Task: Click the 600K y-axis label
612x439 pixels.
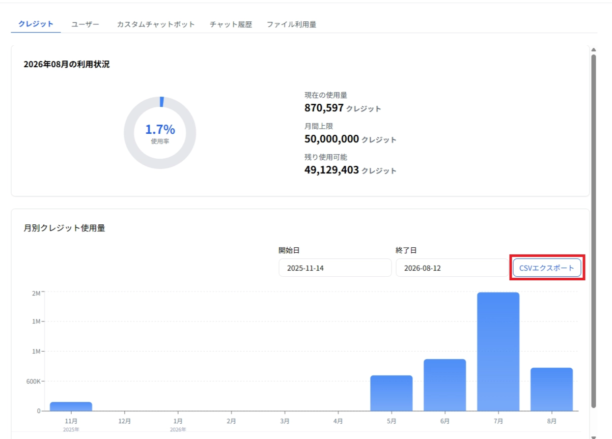Action: click(33, 381)
